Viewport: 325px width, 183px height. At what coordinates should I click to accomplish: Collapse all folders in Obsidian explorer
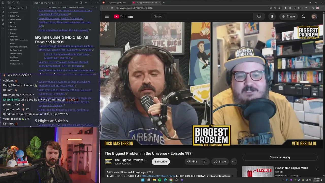[26, 8]
